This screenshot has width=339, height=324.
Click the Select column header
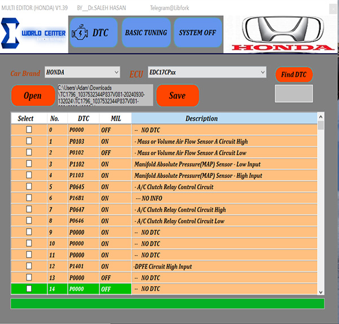29,119
